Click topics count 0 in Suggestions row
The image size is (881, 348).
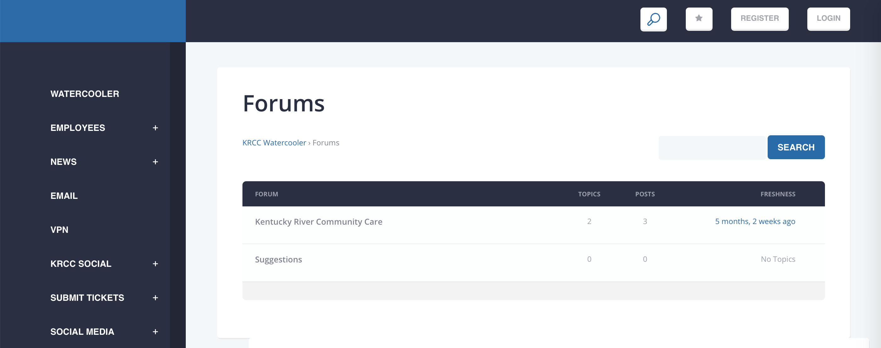coord(589,259)
